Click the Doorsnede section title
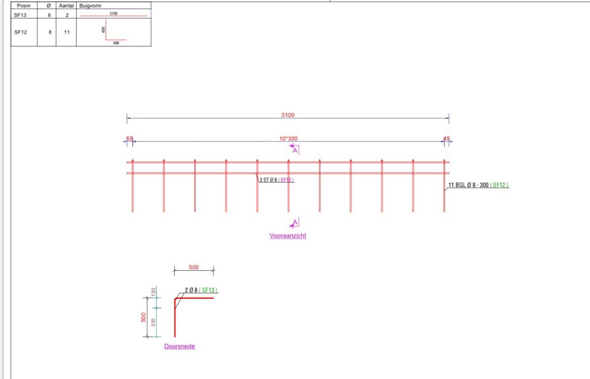Image resolution: width=590 pixels, height=379 pixels. [x=180, y=346]
